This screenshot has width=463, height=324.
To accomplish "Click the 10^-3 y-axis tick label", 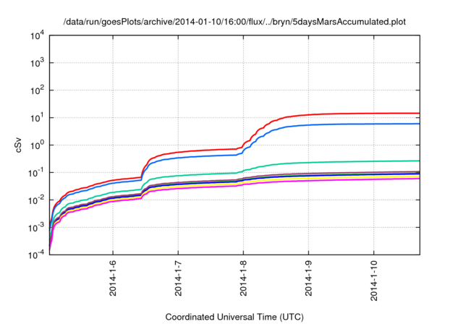I will [x=37, y=228].
